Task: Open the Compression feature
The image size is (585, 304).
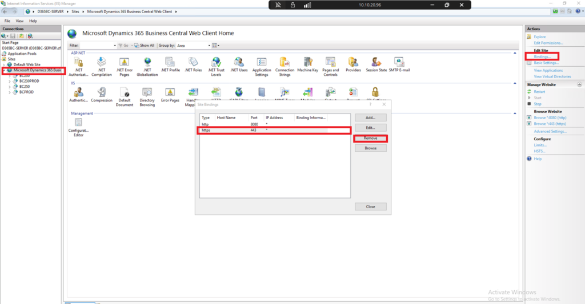Action: coord(102,95)
